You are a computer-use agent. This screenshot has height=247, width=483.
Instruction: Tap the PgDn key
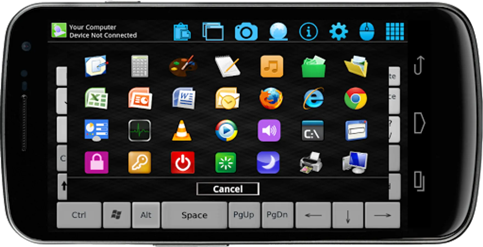(x=277, y=215)
